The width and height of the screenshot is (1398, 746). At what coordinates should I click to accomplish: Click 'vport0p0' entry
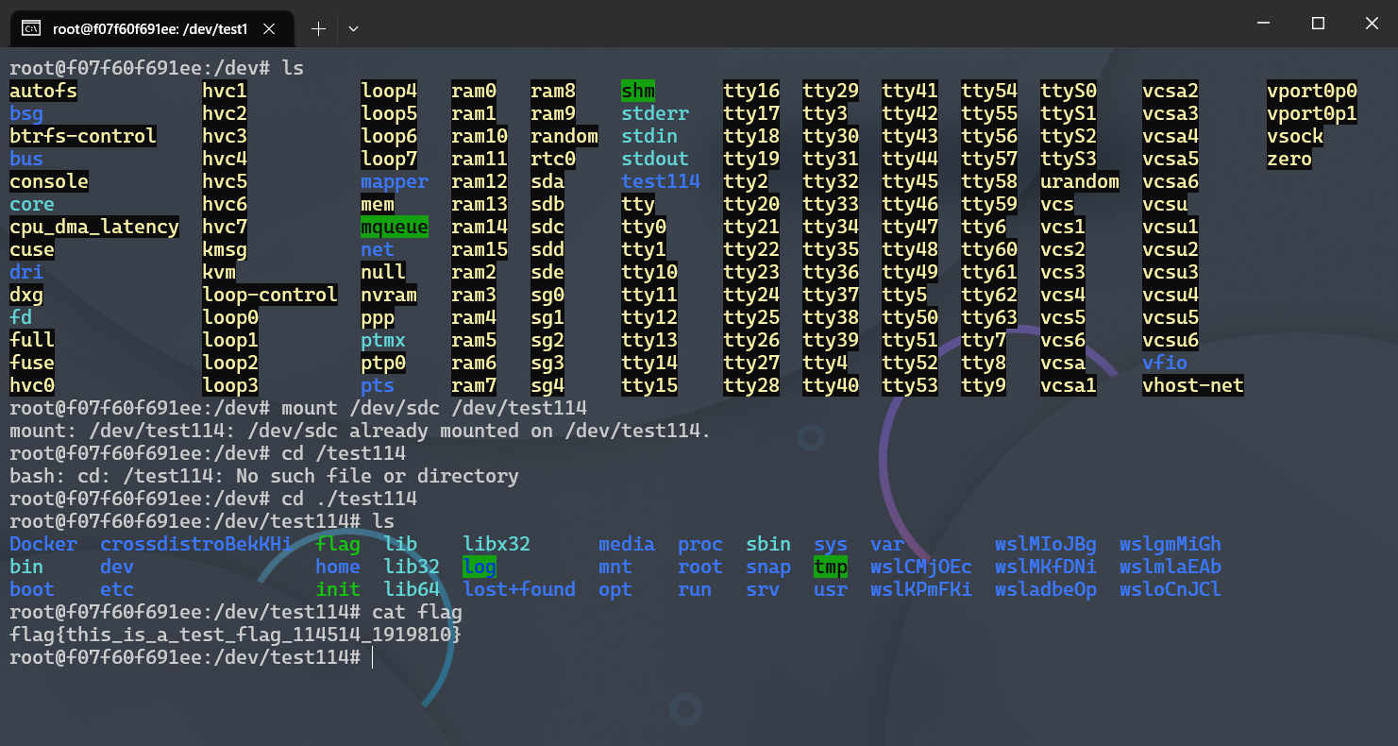click(x=1312, y=91)
